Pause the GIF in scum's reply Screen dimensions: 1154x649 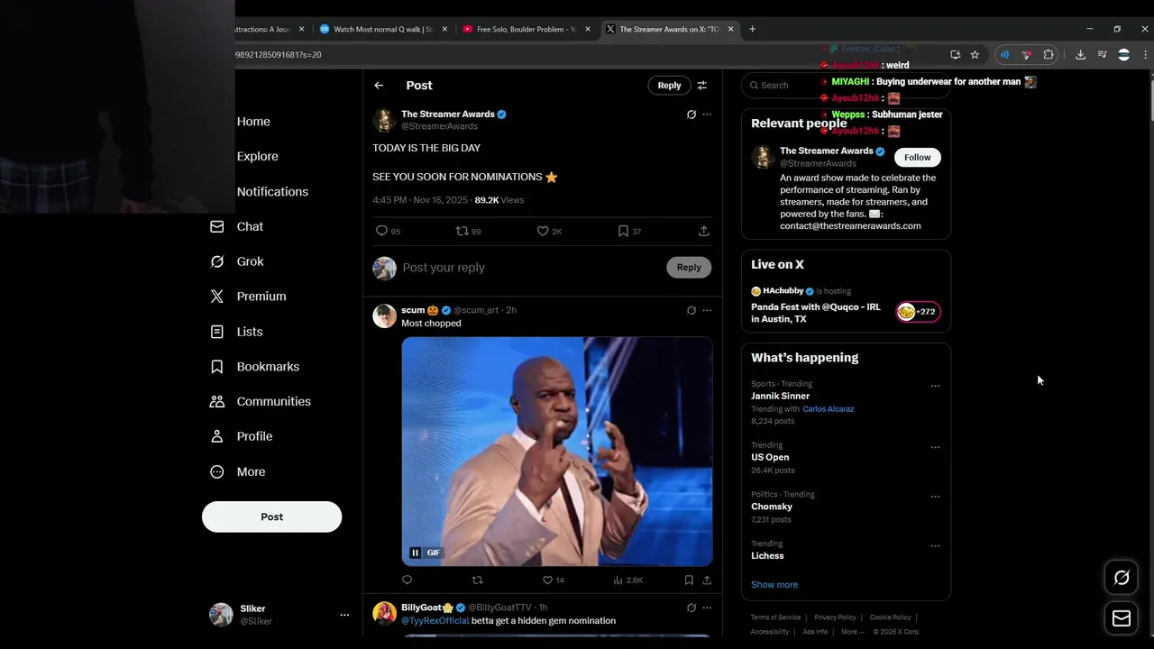click(416, 553)
